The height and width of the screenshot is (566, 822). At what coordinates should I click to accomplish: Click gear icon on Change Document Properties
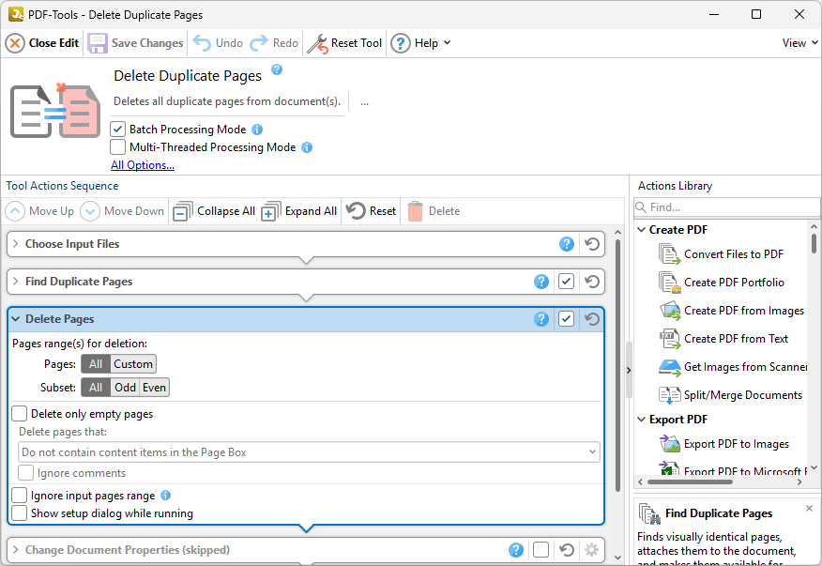591,550
